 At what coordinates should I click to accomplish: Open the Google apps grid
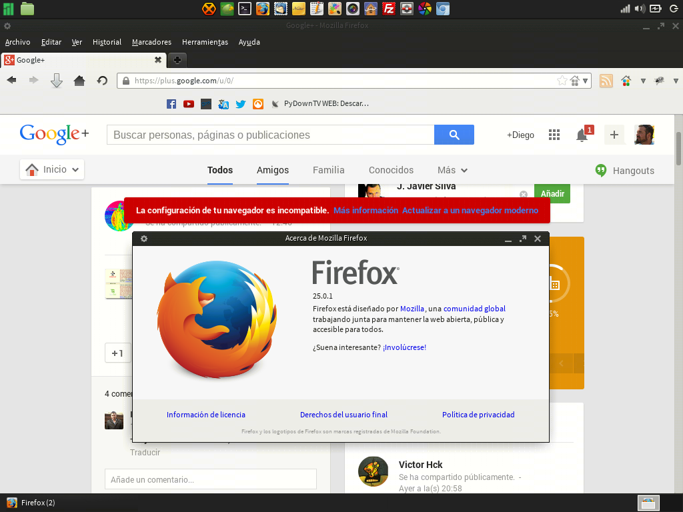(554, 135)
